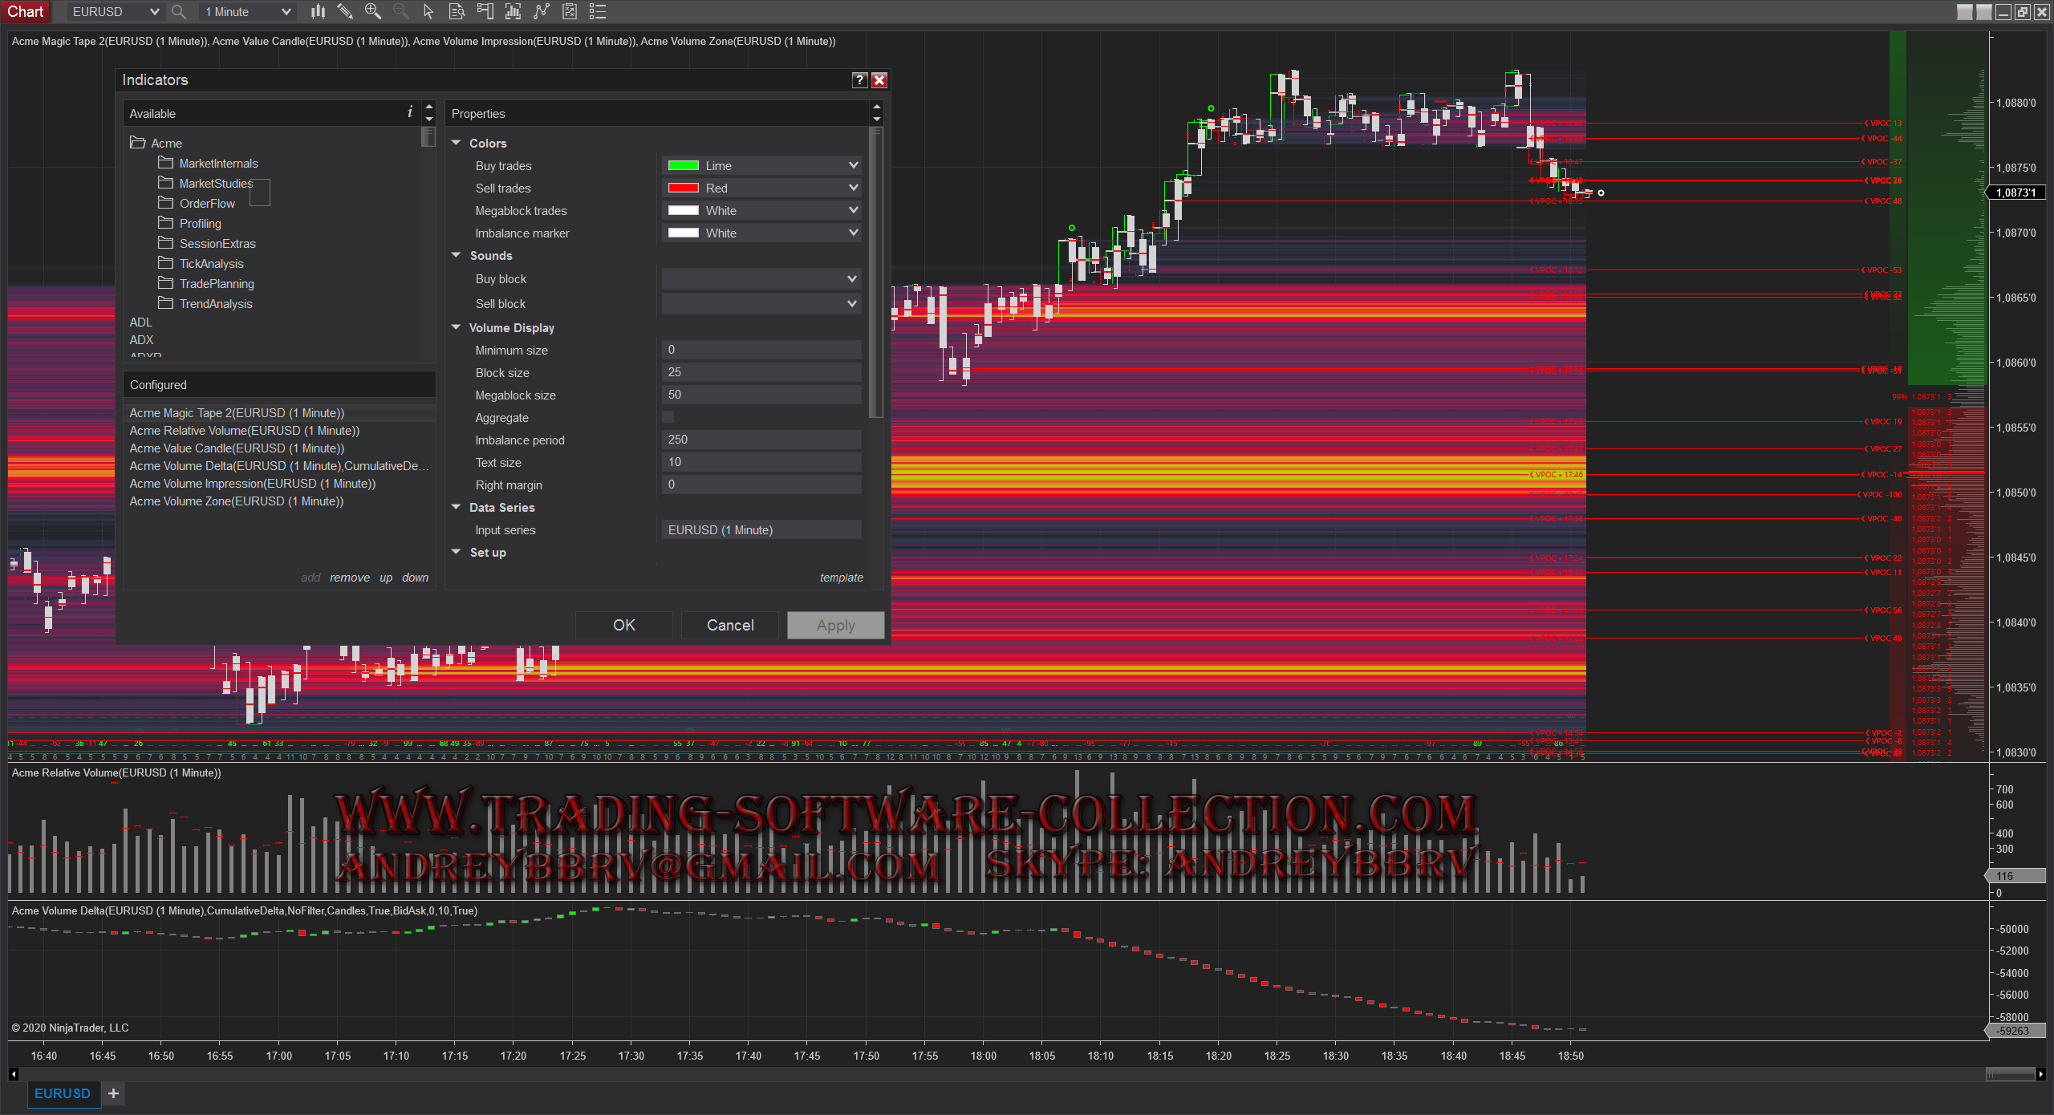Click the remove indicator link
Viewport: 2054px width, 1115px height.
pyautogui.click(x=350, y=578)
